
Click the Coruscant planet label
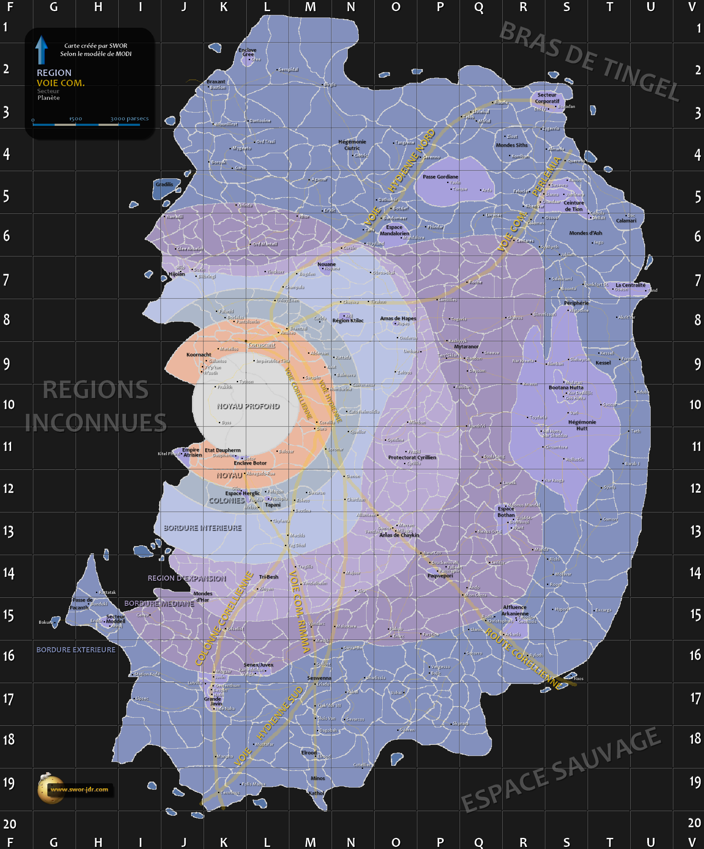[x=262, y=345]
